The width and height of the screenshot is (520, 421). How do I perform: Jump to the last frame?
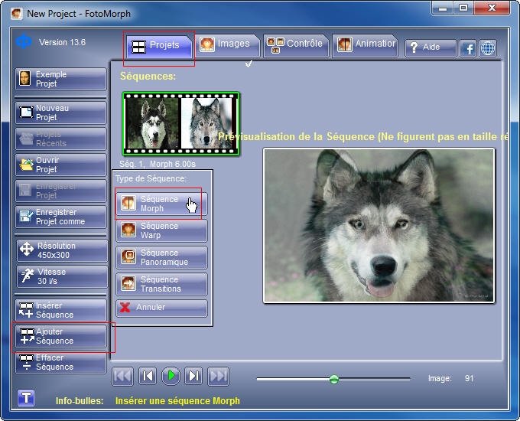coord(218,376)
